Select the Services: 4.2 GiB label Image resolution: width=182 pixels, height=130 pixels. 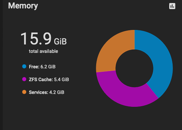[x=46, y=92]
